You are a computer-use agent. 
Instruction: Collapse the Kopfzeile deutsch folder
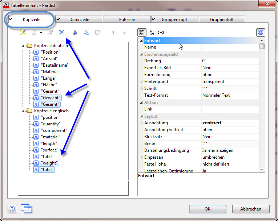click(23, 46)
